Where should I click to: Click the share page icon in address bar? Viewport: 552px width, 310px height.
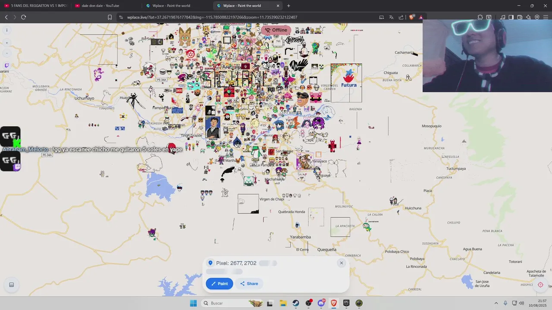point(401,17)
